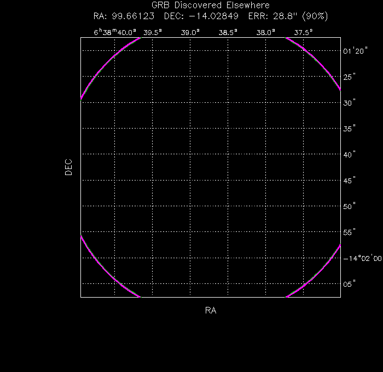
Task: Click the '38.0s' RA tick label
Action: pyautogui.click(x=265, y=32)
